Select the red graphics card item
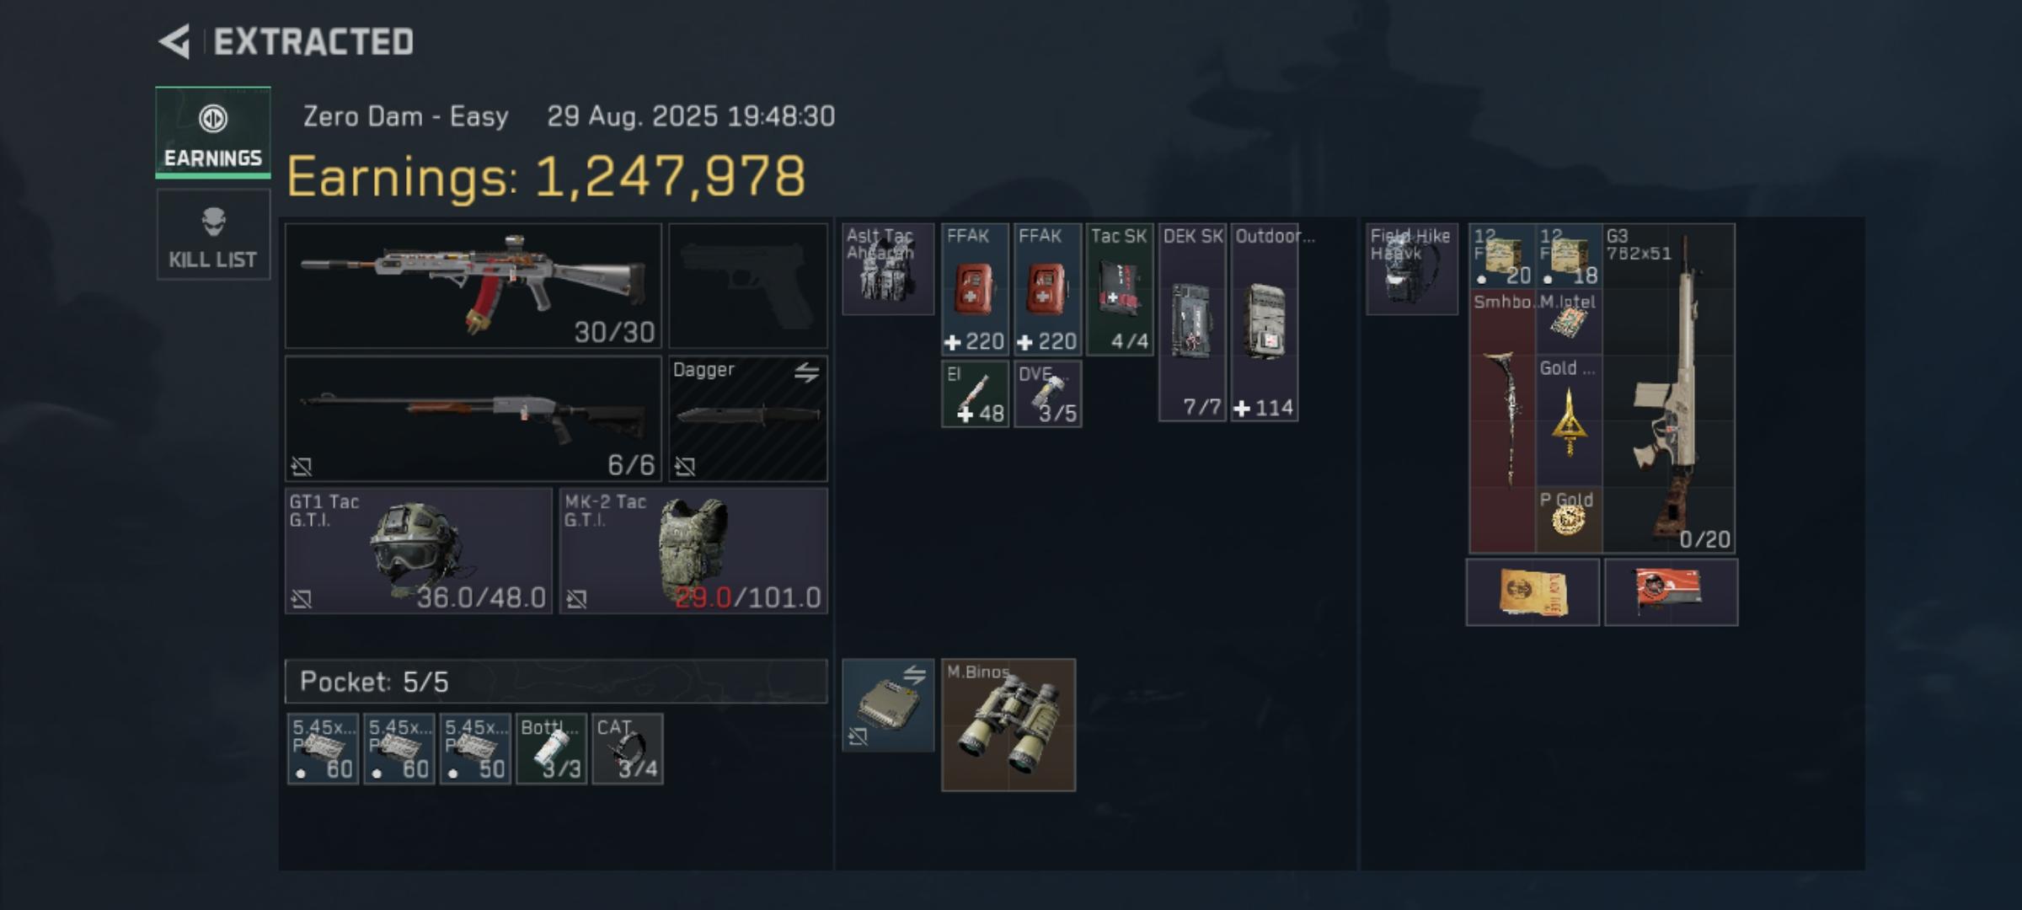Viewport: 2022px width, 910px height. pyautogui.click(x=1671, y=591)
